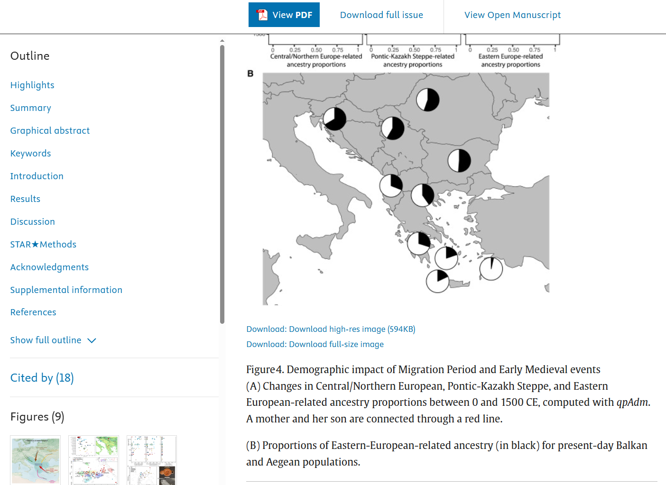The height and width of the screenshot is (485, 666).
Task: Open first figure thumbnail with migration map
Action: point(36,460)
